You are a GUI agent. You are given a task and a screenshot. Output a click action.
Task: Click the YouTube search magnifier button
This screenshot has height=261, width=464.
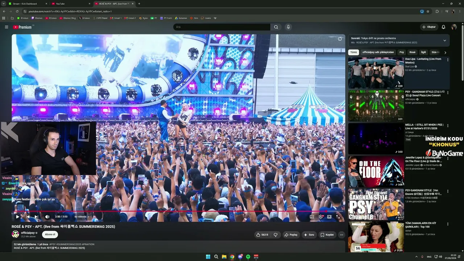pyautogui.click(x=276, y=27)
